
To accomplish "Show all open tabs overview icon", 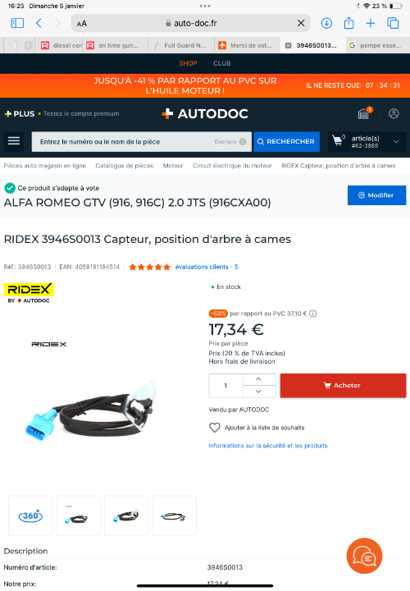I will click(x=393, y=23).
